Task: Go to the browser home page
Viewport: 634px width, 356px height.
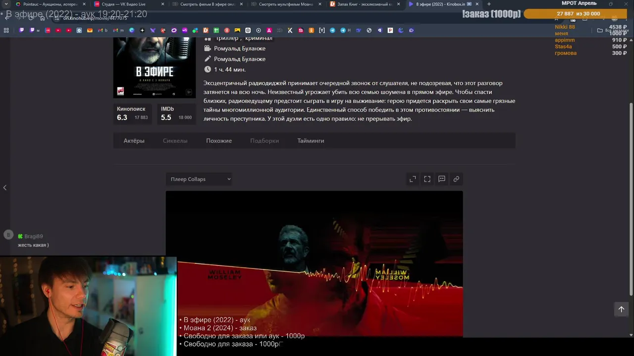Action: pos(43,18)
